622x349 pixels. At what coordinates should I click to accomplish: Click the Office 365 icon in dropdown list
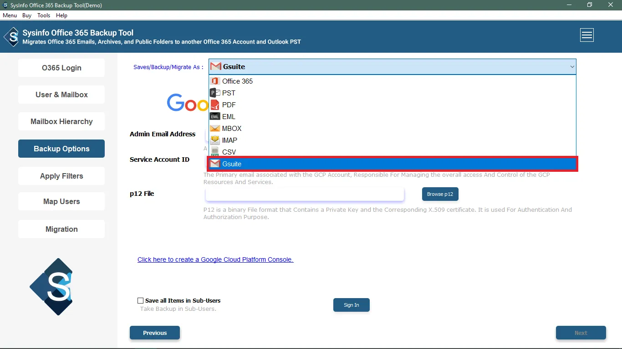tap(215, 81)
